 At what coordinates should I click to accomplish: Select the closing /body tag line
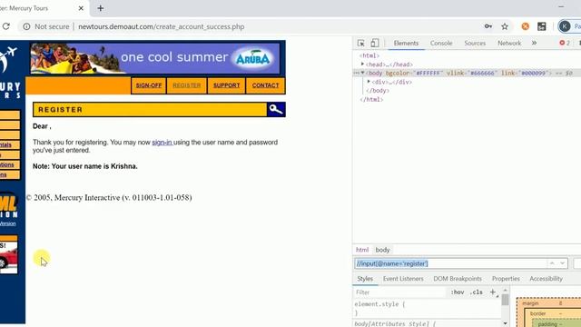point(378,91)
